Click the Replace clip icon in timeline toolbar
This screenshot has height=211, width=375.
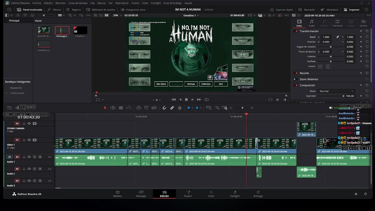pos(154,108)
